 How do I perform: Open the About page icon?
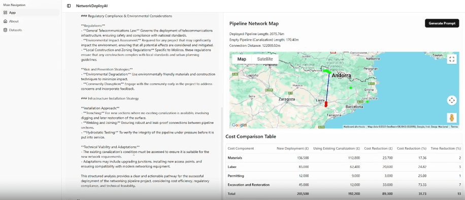tap(6, 21)
